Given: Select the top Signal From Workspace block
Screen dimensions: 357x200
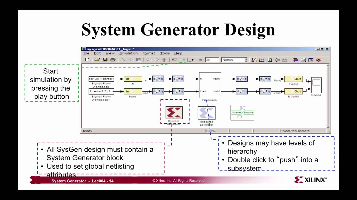Looking at the screenshot, I should point(101,79).
